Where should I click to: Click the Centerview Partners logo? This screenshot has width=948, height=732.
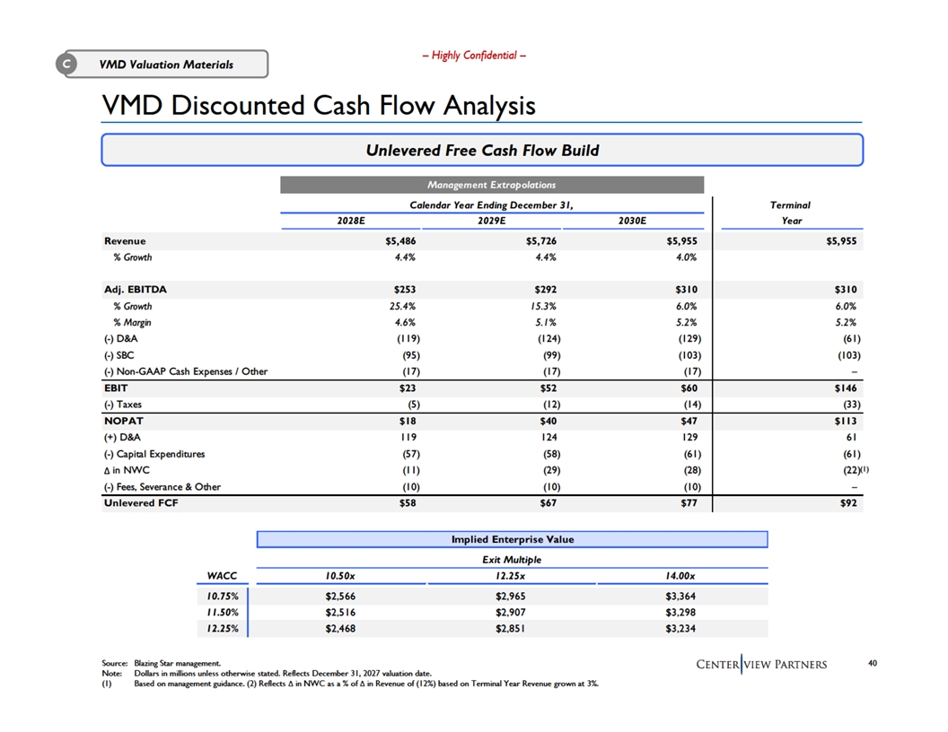pyautogui.click(x=761, y=663)
